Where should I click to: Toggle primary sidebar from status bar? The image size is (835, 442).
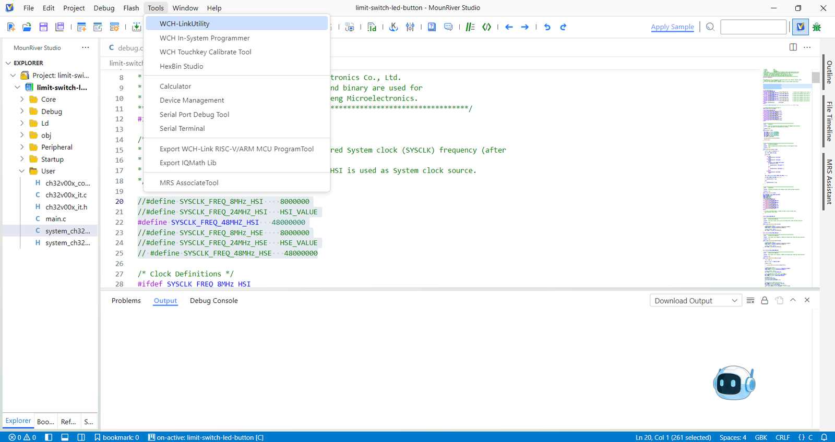(x=49, y=437)
